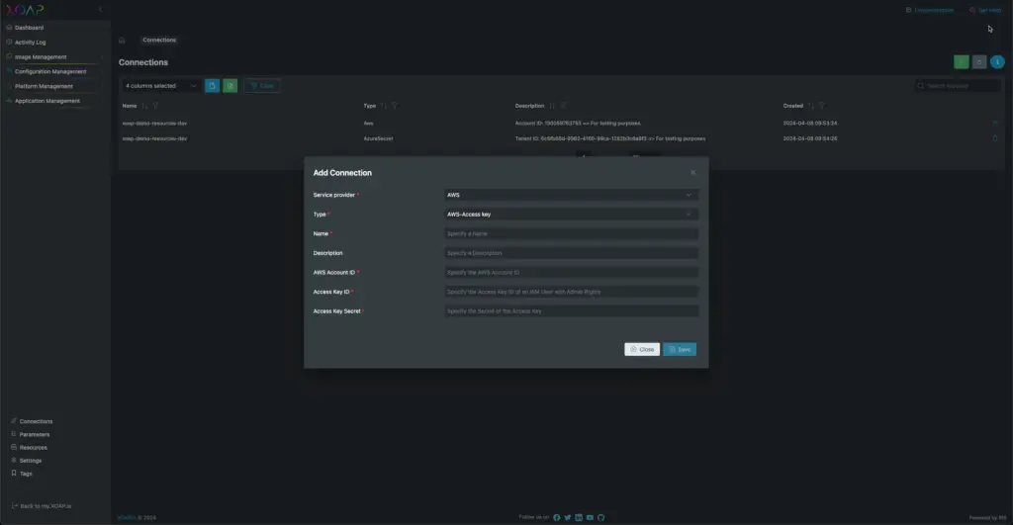Click the Description input field
Viewport: 1013px width, 525px height.
click(x=571, y=252)
